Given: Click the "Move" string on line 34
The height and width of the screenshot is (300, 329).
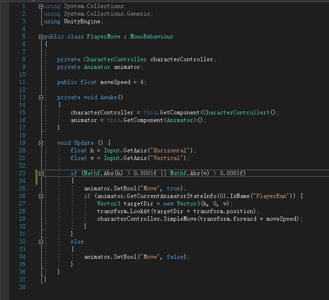Looking at the screenshot, I should 150,257.
